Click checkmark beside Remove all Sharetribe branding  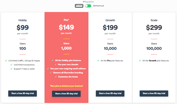pos(51,73)
